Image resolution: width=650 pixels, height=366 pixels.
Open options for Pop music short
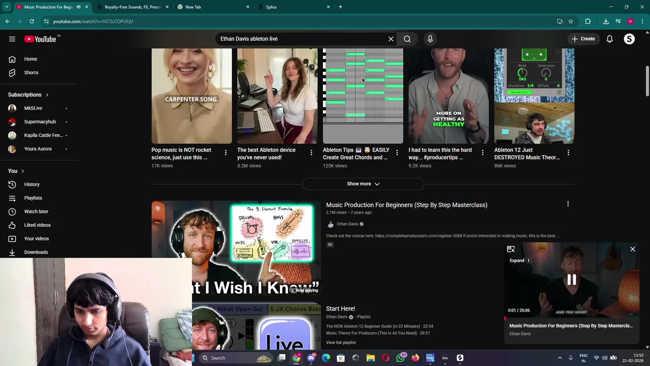225,152
